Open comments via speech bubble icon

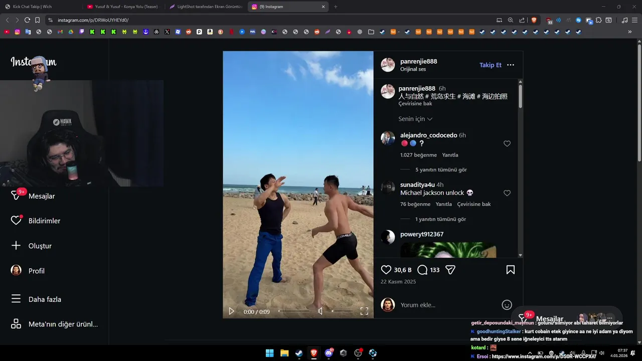pyautogui.click(x=422, y=270)
